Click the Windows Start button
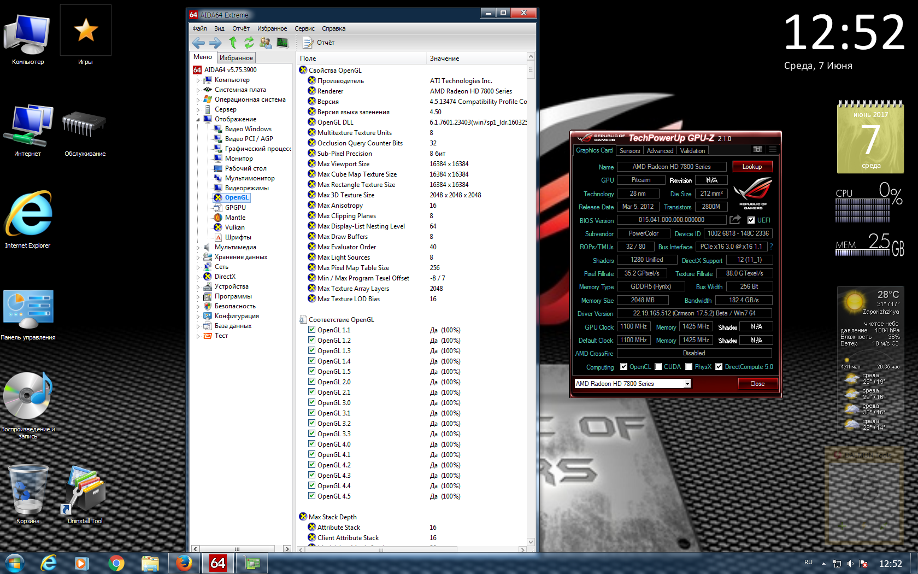Screen dimensions: 918x574 pyautogui.click(x=15, y=563)
